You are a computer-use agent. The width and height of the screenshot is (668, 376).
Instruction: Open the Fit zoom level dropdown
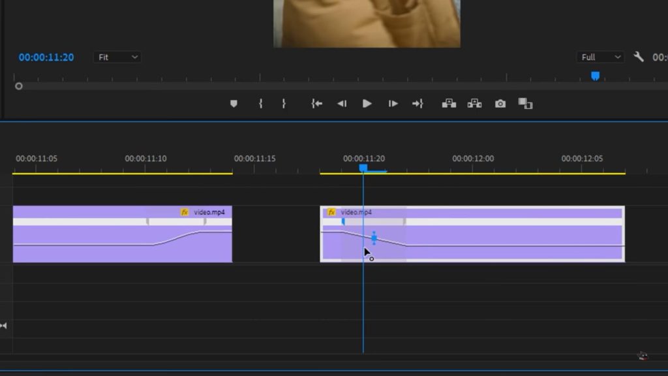coord(117,57)
